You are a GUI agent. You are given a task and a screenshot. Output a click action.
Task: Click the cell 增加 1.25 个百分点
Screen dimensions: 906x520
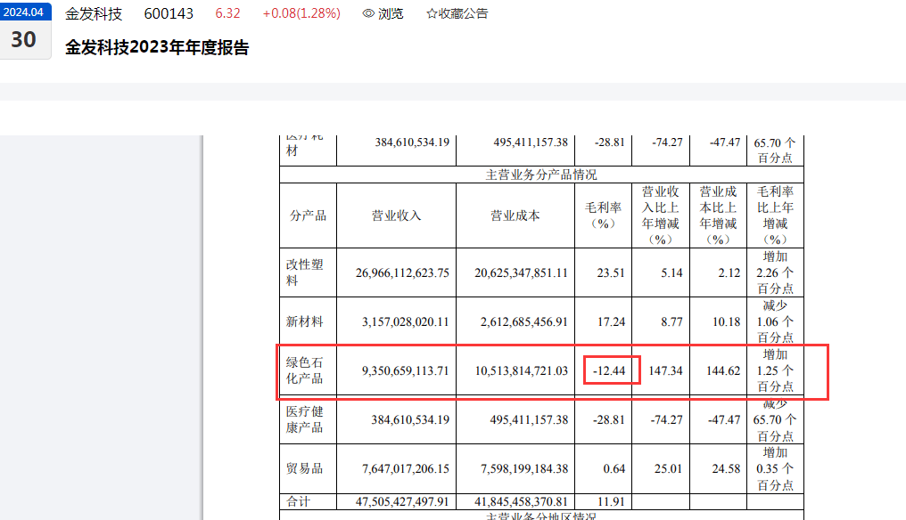(x=776, y=370)
